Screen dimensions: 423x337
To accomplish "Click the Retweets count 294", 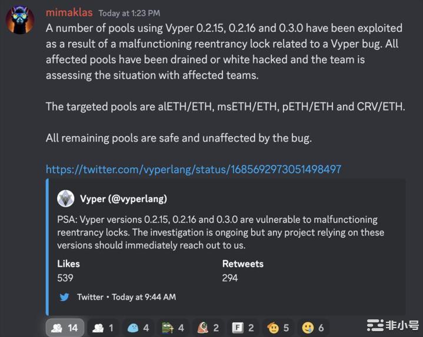I will 230,278.
